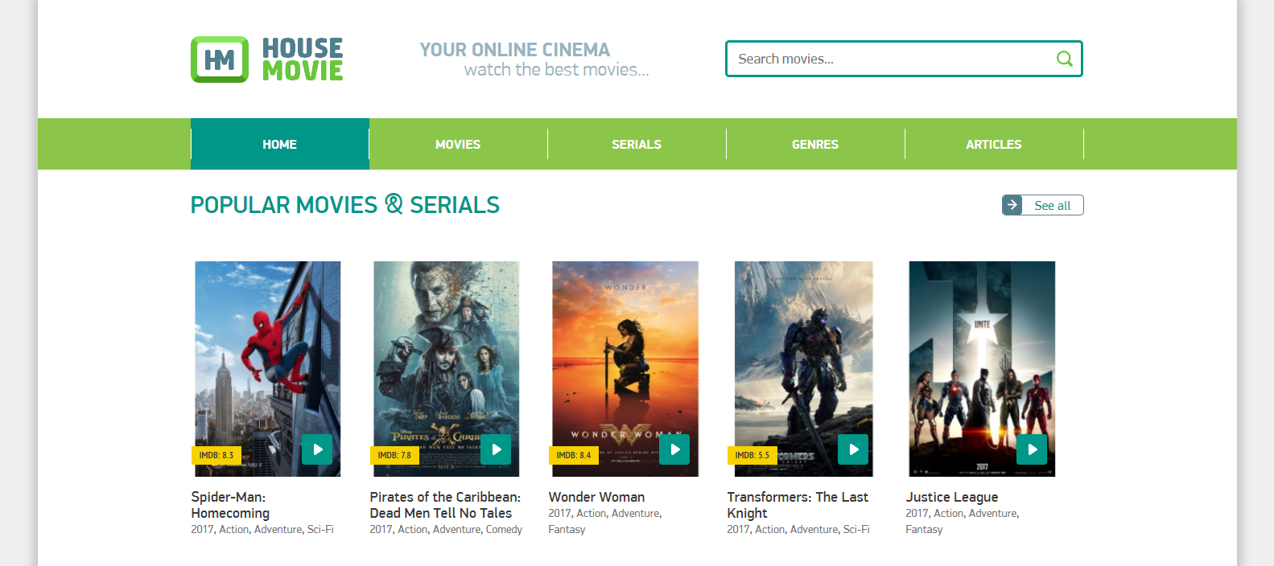Open the Justice League title link
The height and width of the screenshot is (566, 1274).
[x=952, y=497]
